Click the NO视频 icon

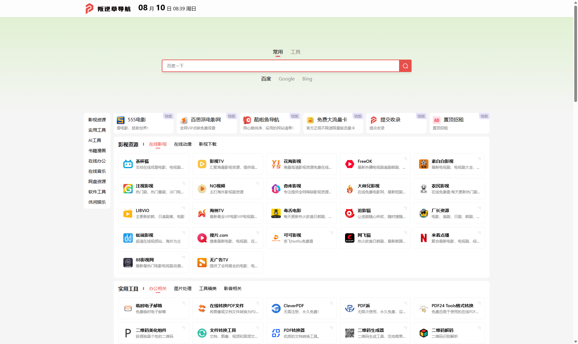click(x=202, y=189)
